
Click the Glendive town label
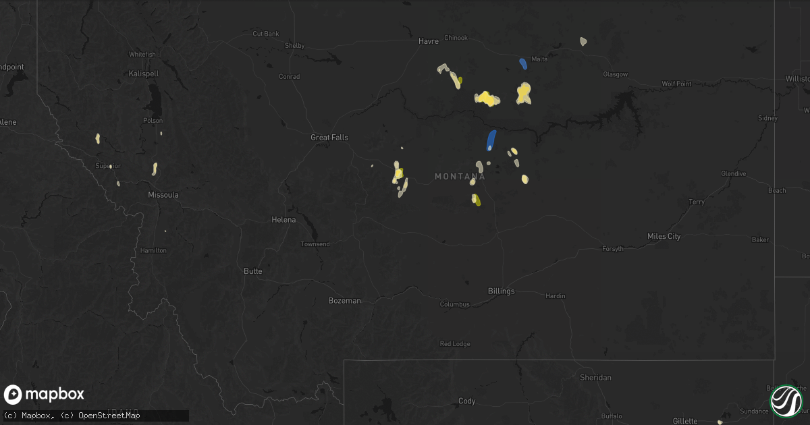click(733, 174)
